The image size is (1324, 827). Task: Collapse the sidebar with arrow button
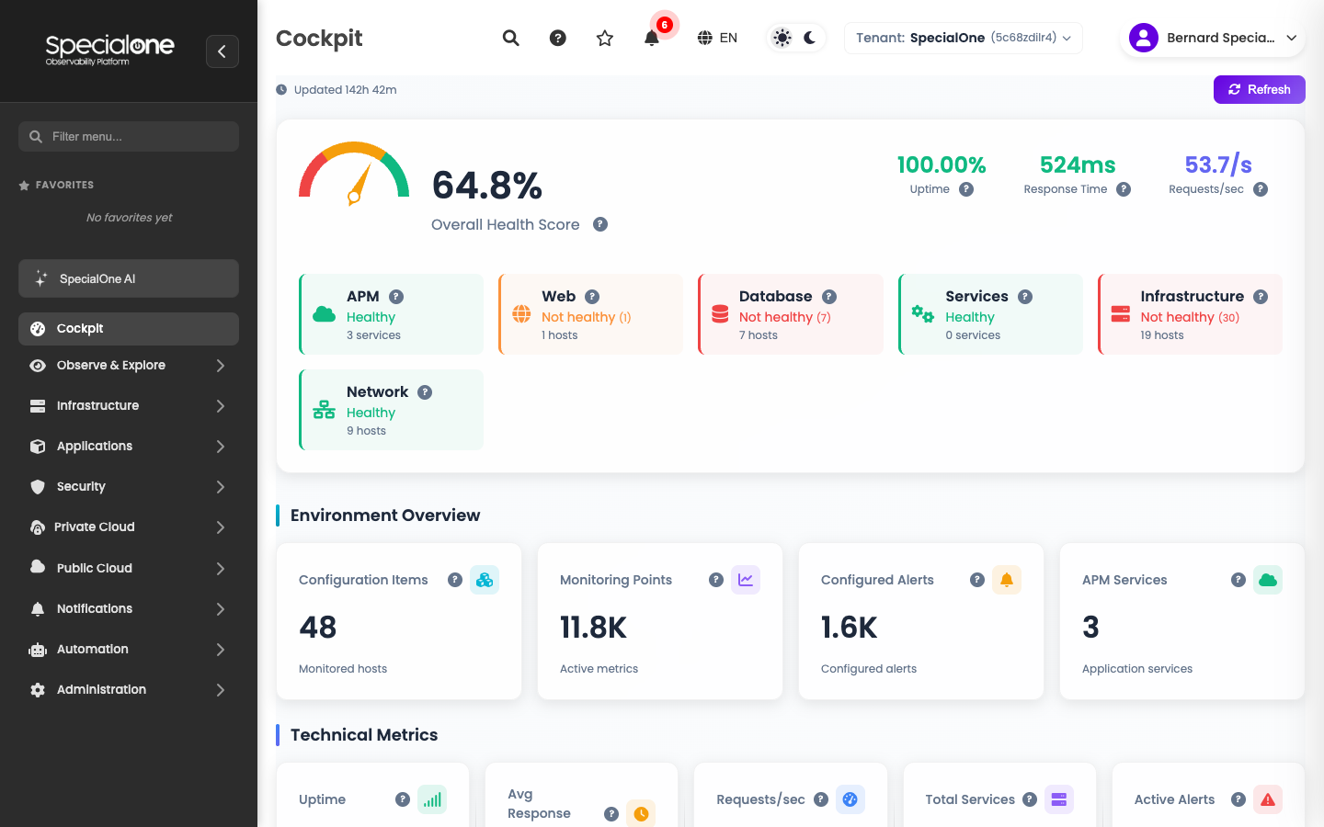223,51
